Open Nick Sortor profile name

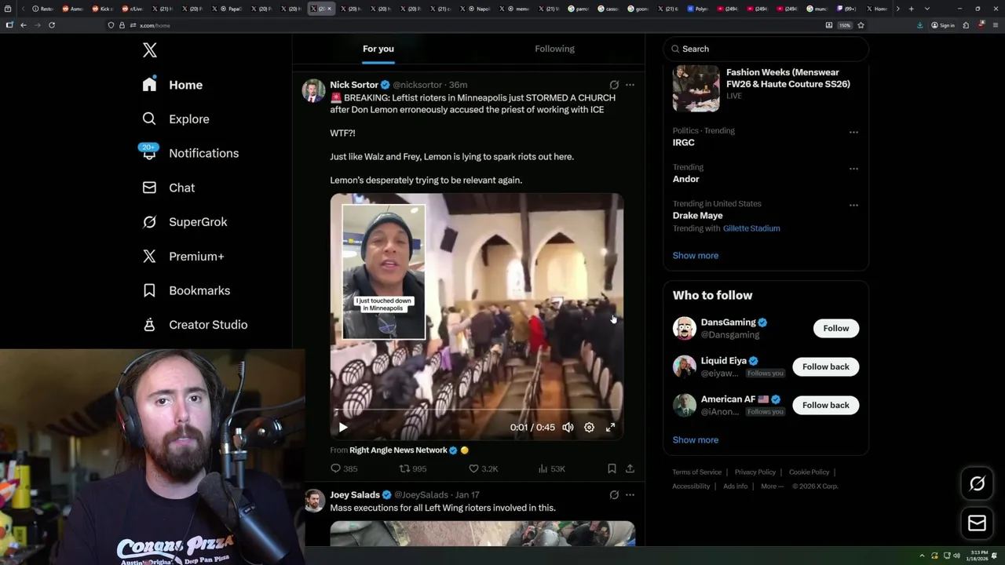[354, 85]
